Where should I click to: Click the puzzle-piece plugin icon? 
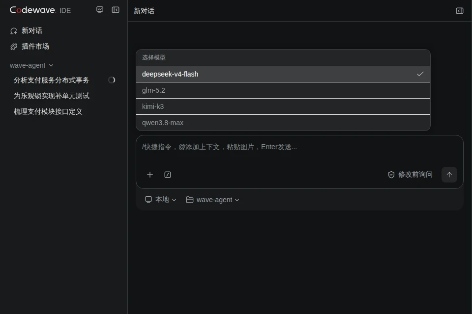click(x=14, y=47)
